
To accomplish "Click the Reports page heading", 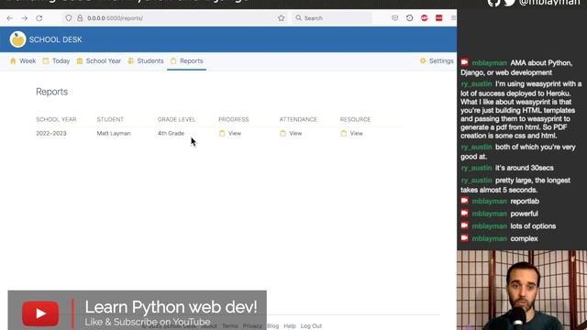I will point(51,92).
